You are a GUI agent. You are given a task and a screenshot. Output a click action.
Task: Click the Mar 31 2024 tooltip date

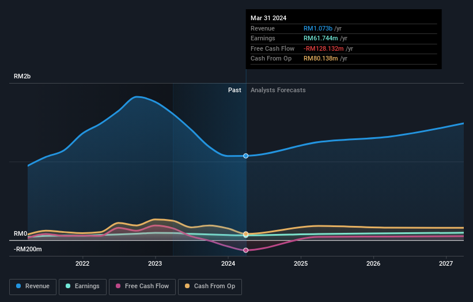coord(268,18)
